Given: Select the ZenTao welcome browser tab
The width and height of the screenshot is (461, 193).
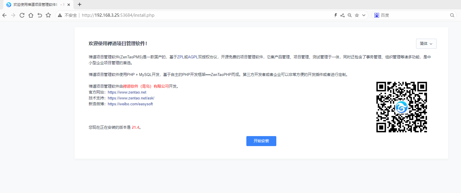Looking at the screenshot, I should (x=38, y=5).
